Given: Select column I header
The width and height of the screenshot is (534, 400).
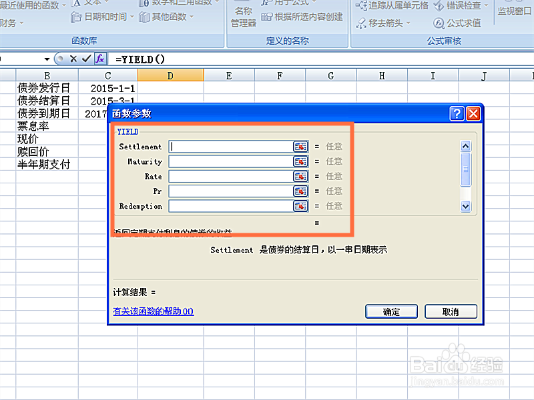Looking at the screenshot, I should (x=433, y=75).
